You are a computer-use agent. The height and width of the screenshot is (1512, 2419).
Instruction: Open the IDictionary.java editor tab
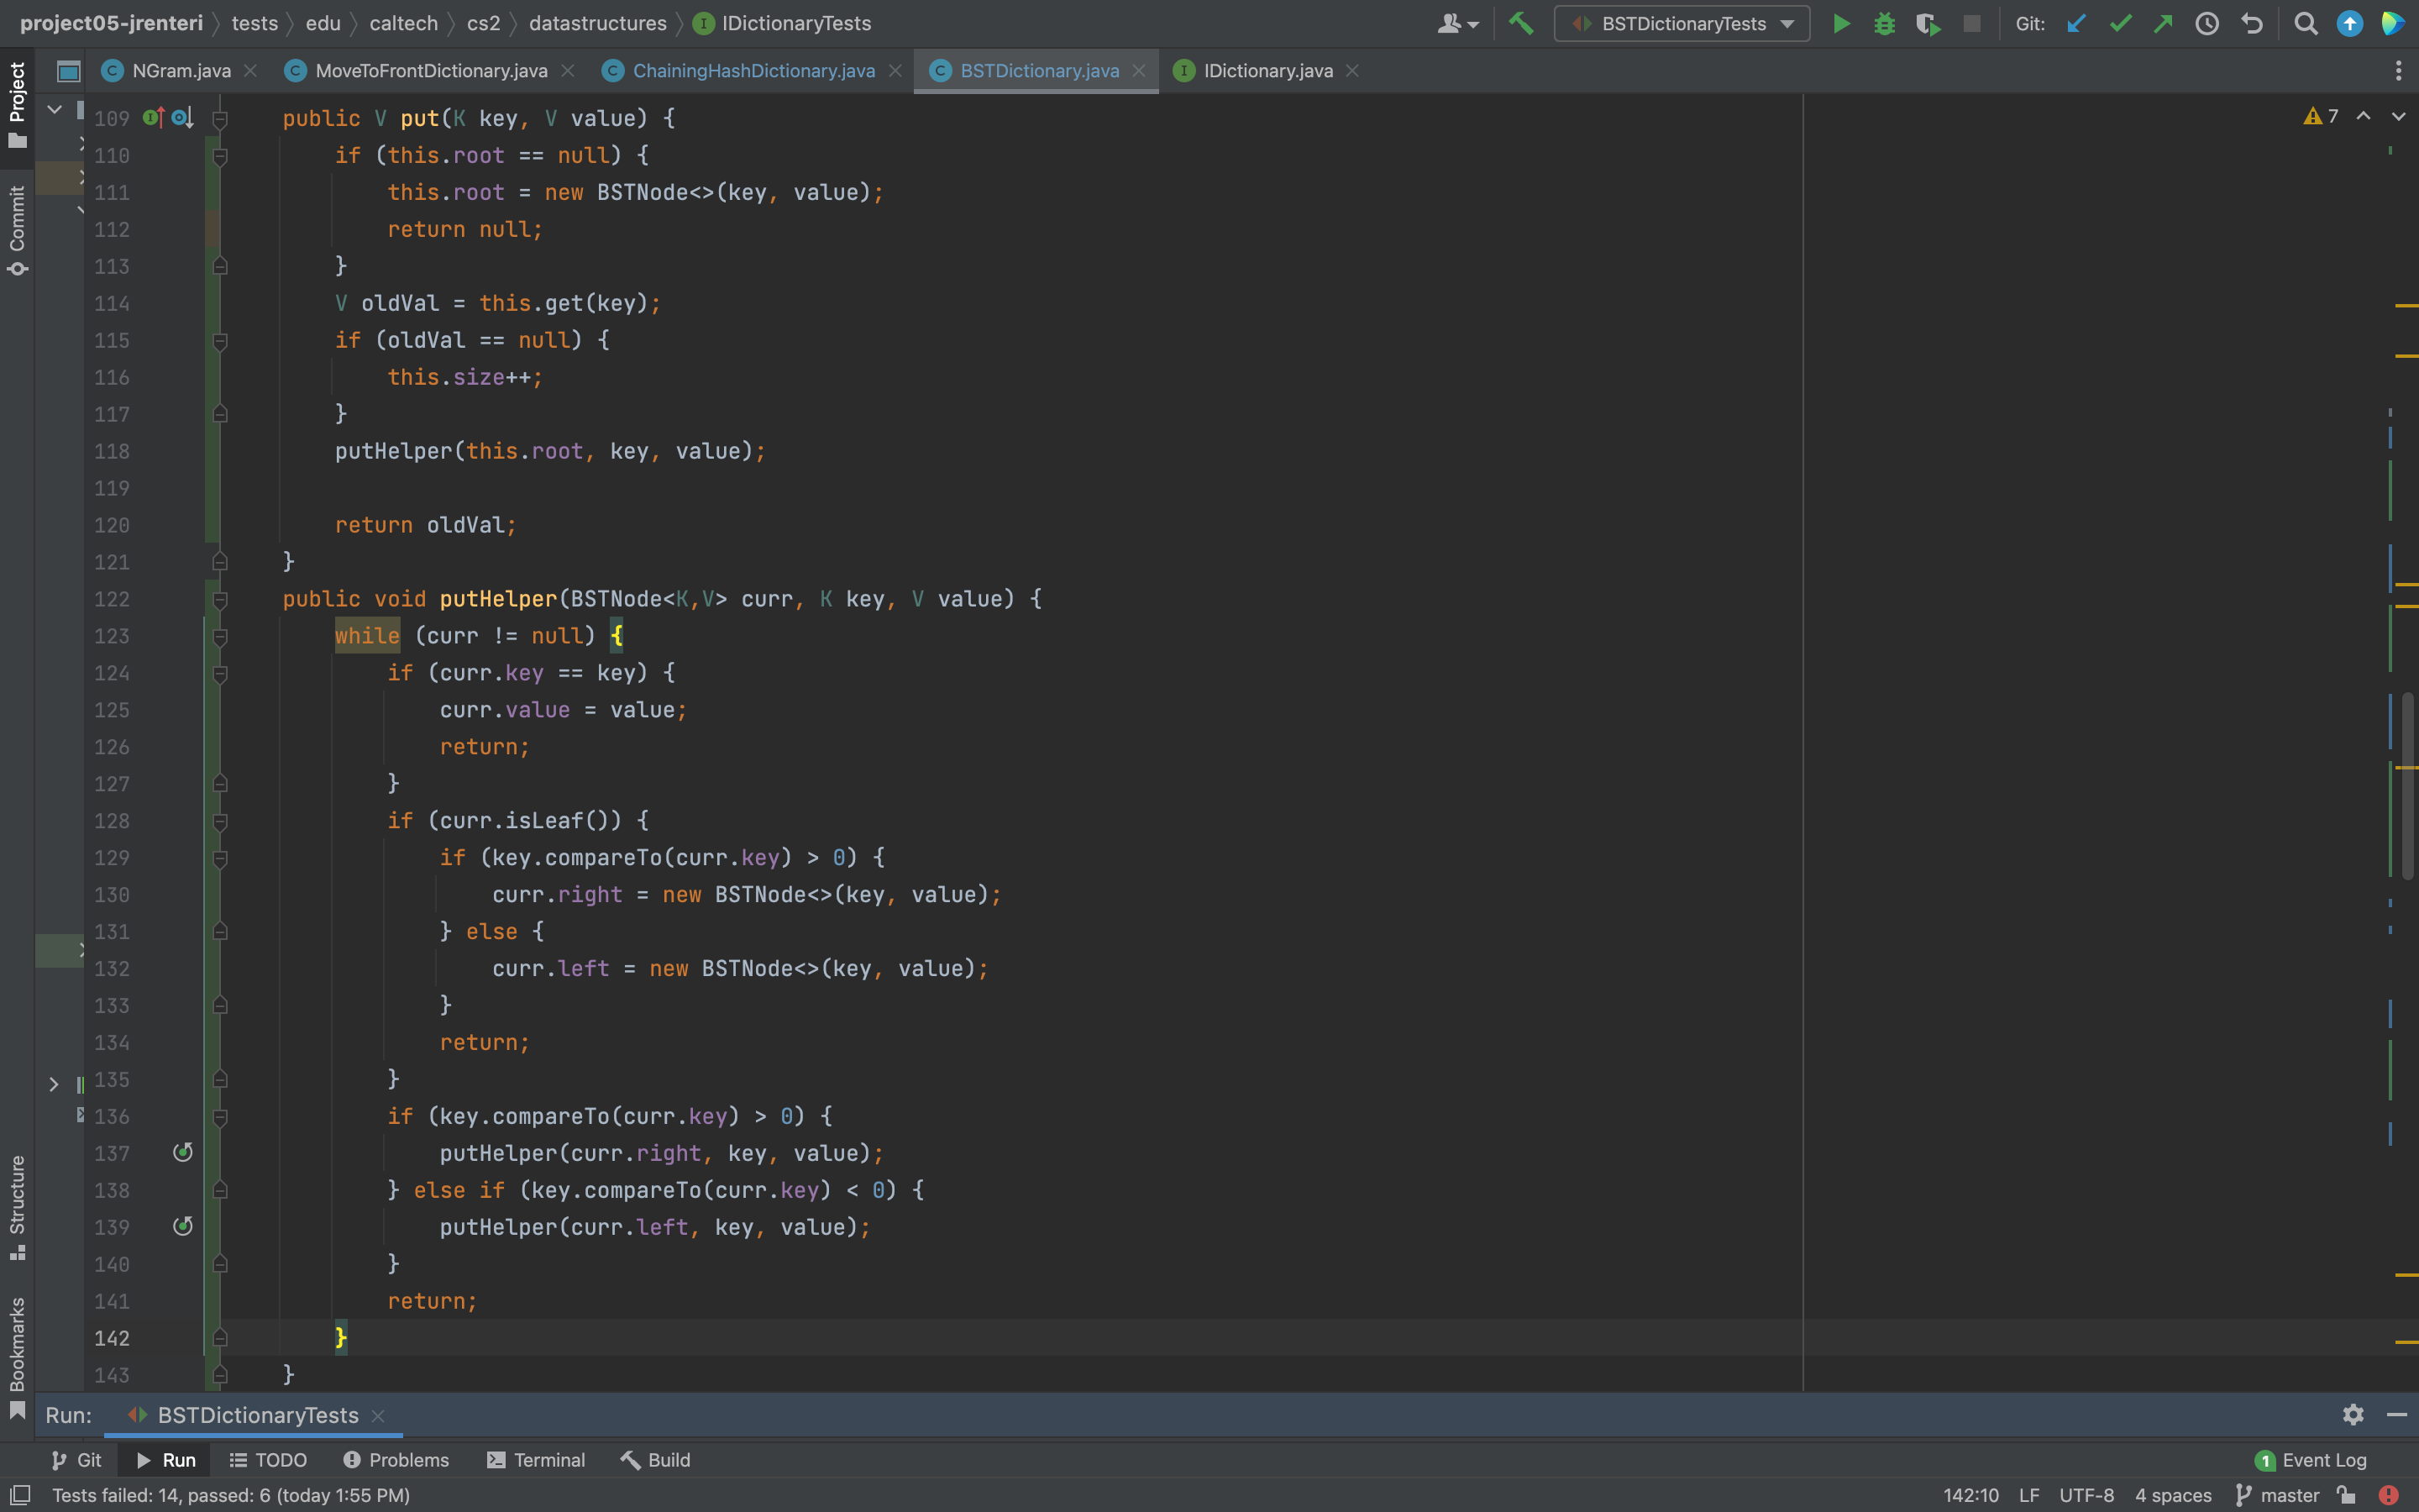tap(1267, 71)
